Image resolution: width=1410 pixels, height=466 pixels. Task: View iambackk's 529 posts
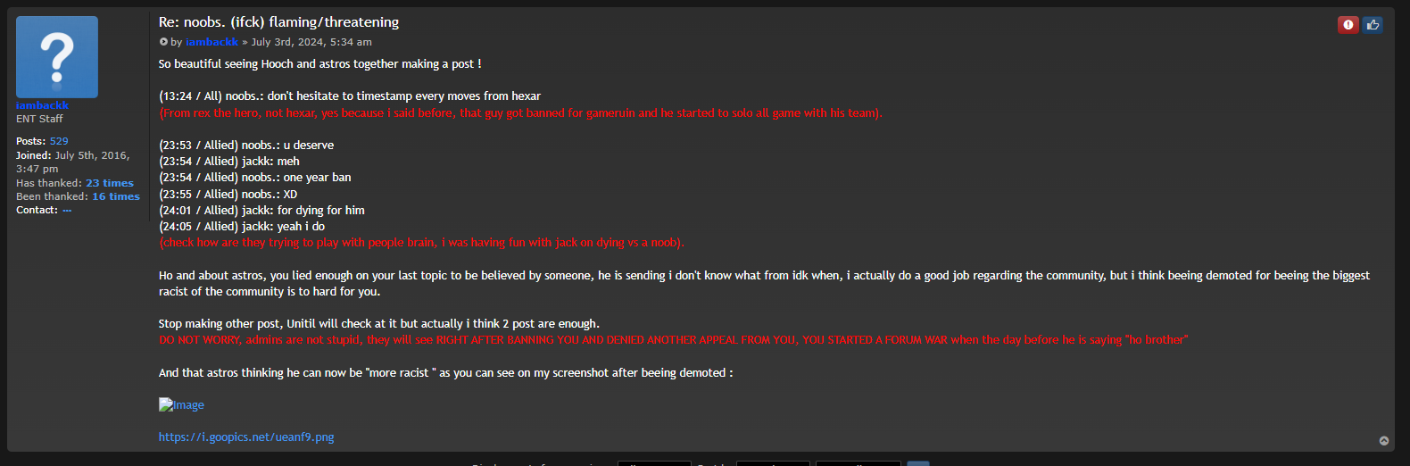point(59,141)
